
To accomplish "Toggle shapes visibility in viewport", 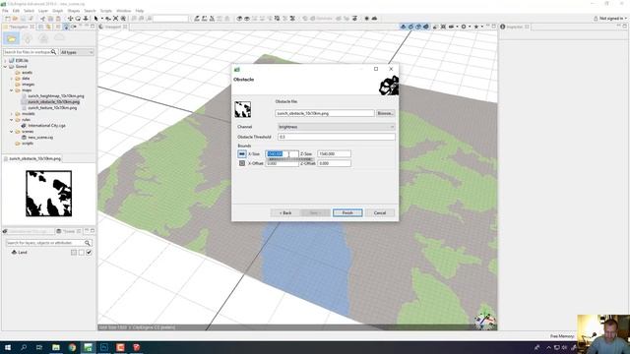I will 418,27.
